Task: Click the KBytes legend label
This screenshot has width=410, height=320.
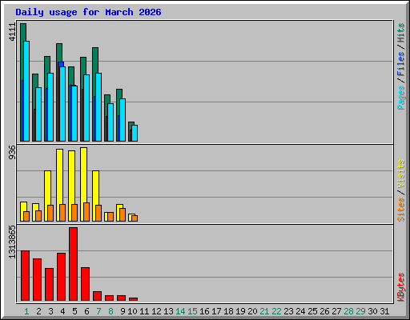Action: 400,287
